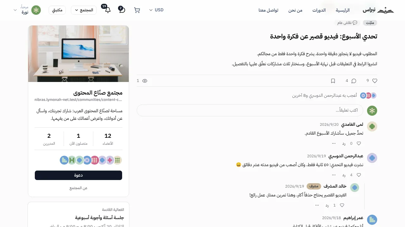The height and width of the screenshot is (227, 405).
Task: Like خالد المشرف's reply
Action: [342, 205]
